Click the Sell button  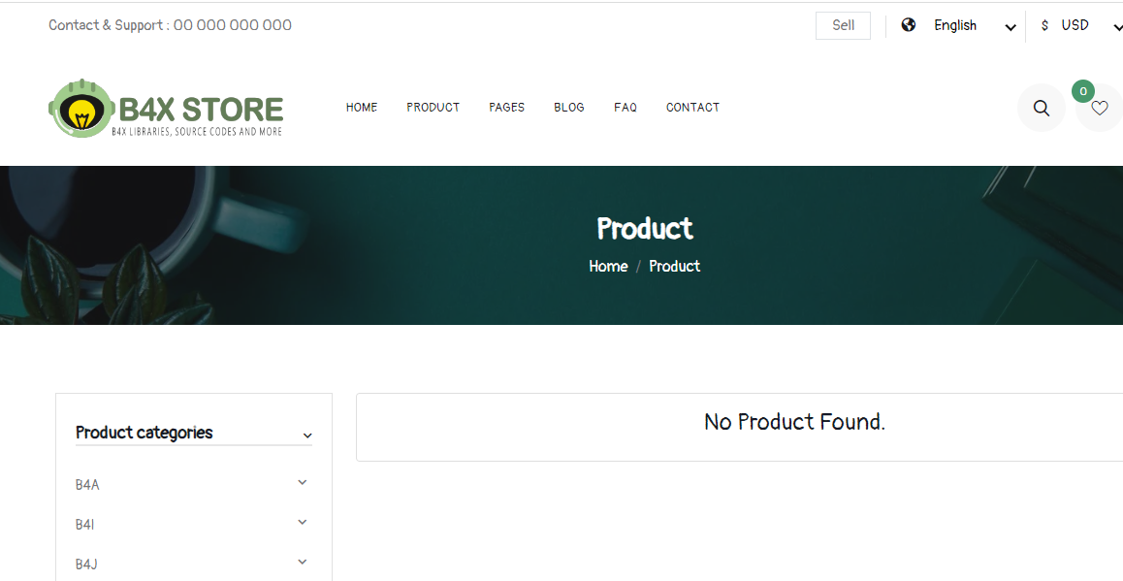click(x=843, y=25)
